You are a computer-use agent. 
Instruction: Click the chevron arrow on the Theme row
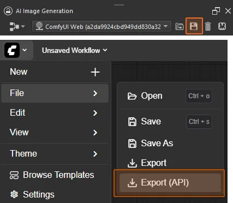pyautogui.click(x=95, y=154)
